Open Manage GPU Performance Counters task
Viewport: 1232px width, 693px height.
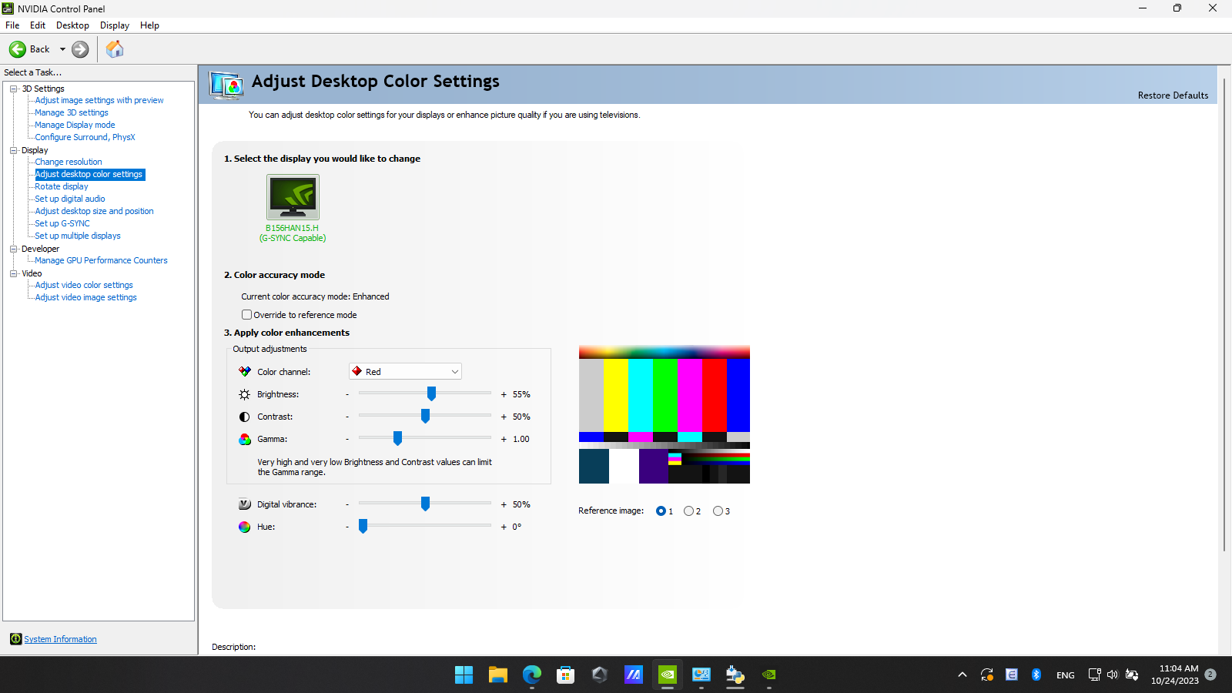(101, 260)
